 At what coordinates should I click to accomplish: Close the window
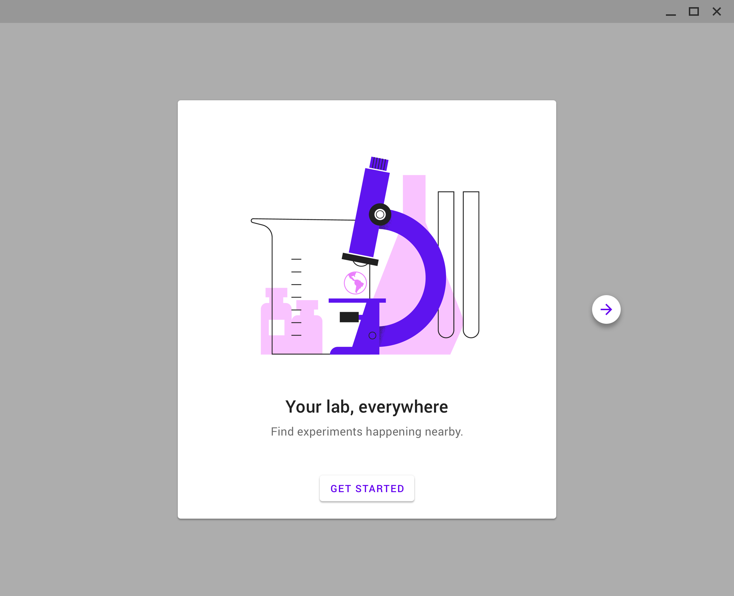point(717,12)
